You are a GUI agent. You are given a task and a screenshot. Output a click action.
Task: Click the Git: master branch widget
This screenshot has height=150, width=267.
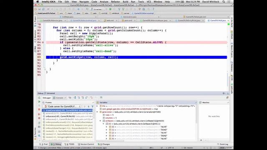click(188, 148)
